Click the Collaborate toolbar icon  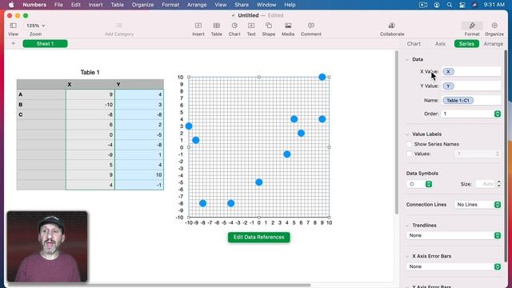(x=392, y=26)
